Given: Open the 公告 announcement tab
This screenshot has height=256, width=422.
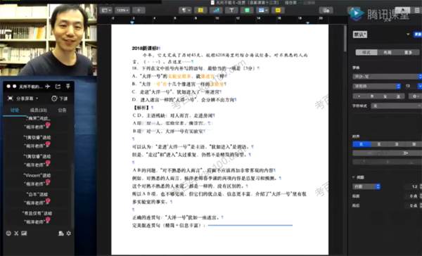Looking at the screenshot, I should (62, 110).
